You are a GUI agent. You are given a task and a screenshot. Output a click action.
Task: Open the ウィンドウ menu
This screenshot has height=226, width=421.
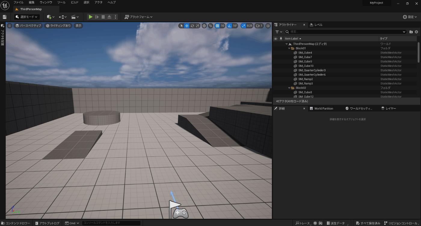[46, 2]
